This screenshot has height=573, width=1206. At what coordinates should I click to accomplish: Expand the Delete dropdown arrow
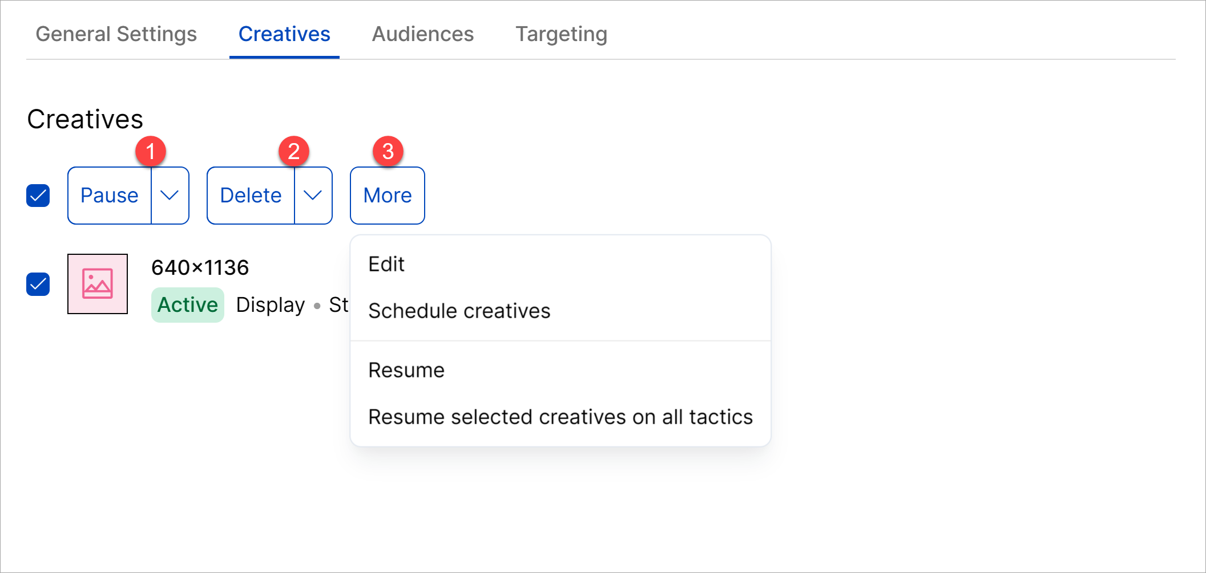tap(313, 196)
